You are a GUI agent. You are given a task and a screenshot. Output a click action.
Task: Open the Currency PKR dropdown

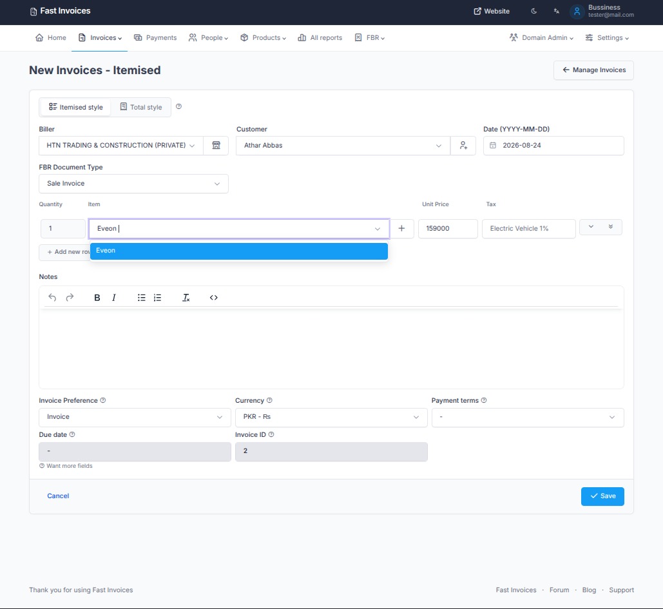pyautogui.click(x=331, y=418)
